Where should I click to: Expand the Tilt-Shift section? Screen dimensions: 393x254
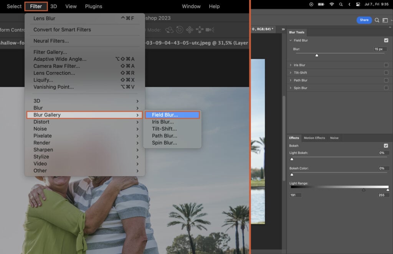click(291, 73)
